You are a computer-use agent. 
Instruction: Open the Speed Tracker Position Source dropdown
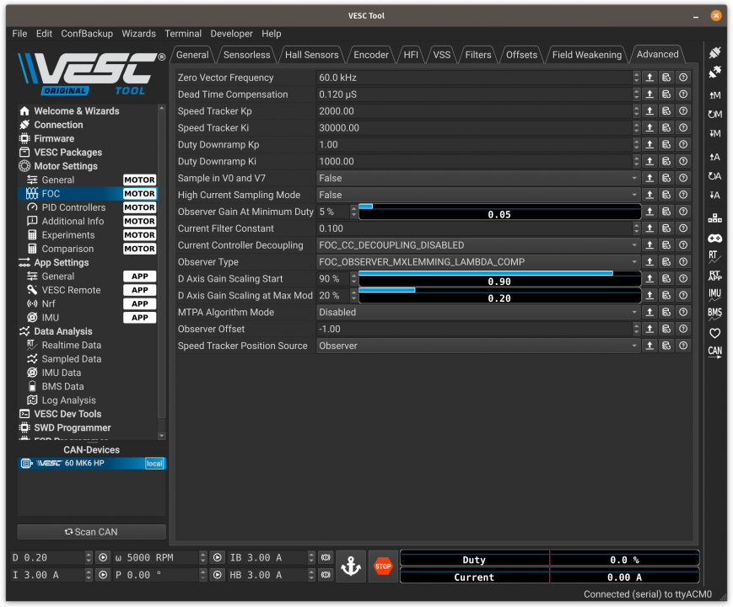point(478,346)
